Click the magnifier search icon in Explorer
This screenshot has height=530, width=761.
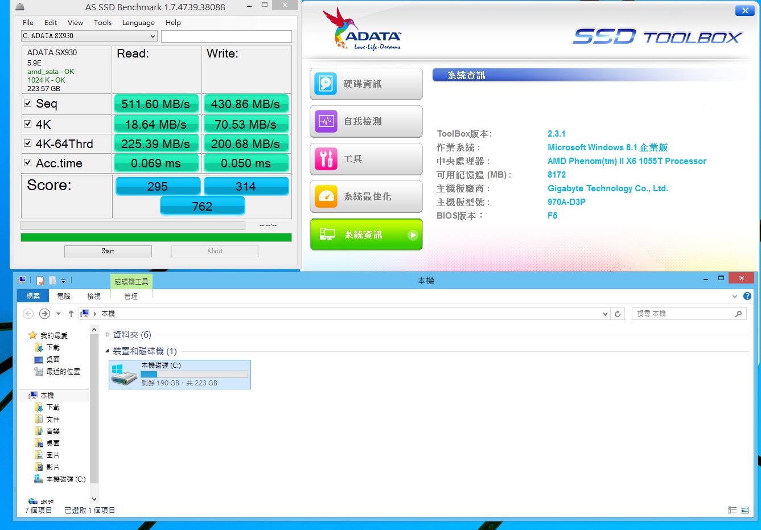click(x=739, y=314)
